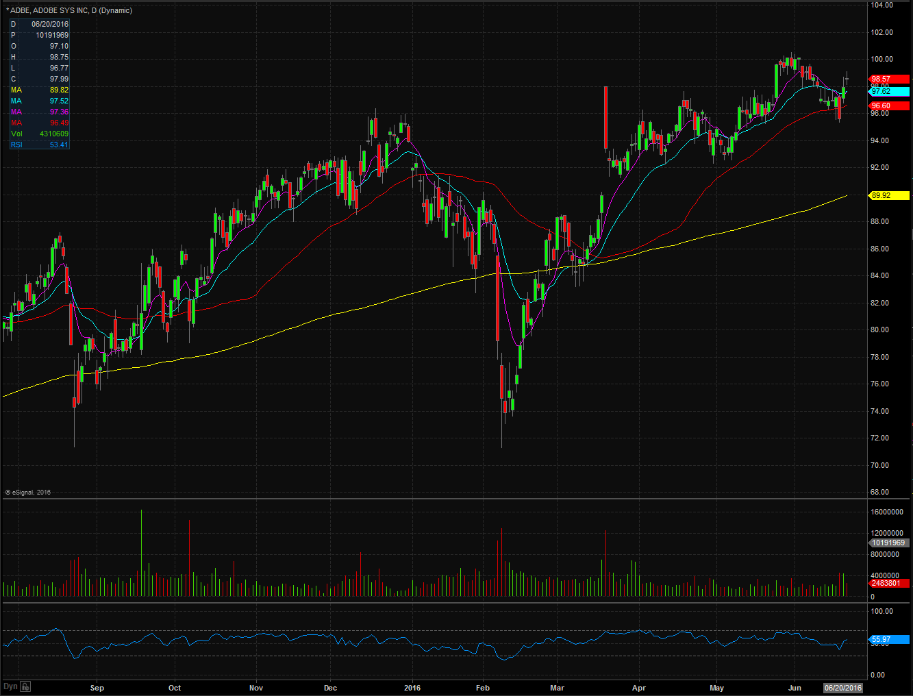Click the yellow 89.92 price marker
The height and width of the screenshot is (696, 913).
888,195
